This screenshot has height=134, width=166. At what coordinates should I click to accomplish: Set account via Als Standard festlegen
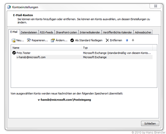point(86,40)
